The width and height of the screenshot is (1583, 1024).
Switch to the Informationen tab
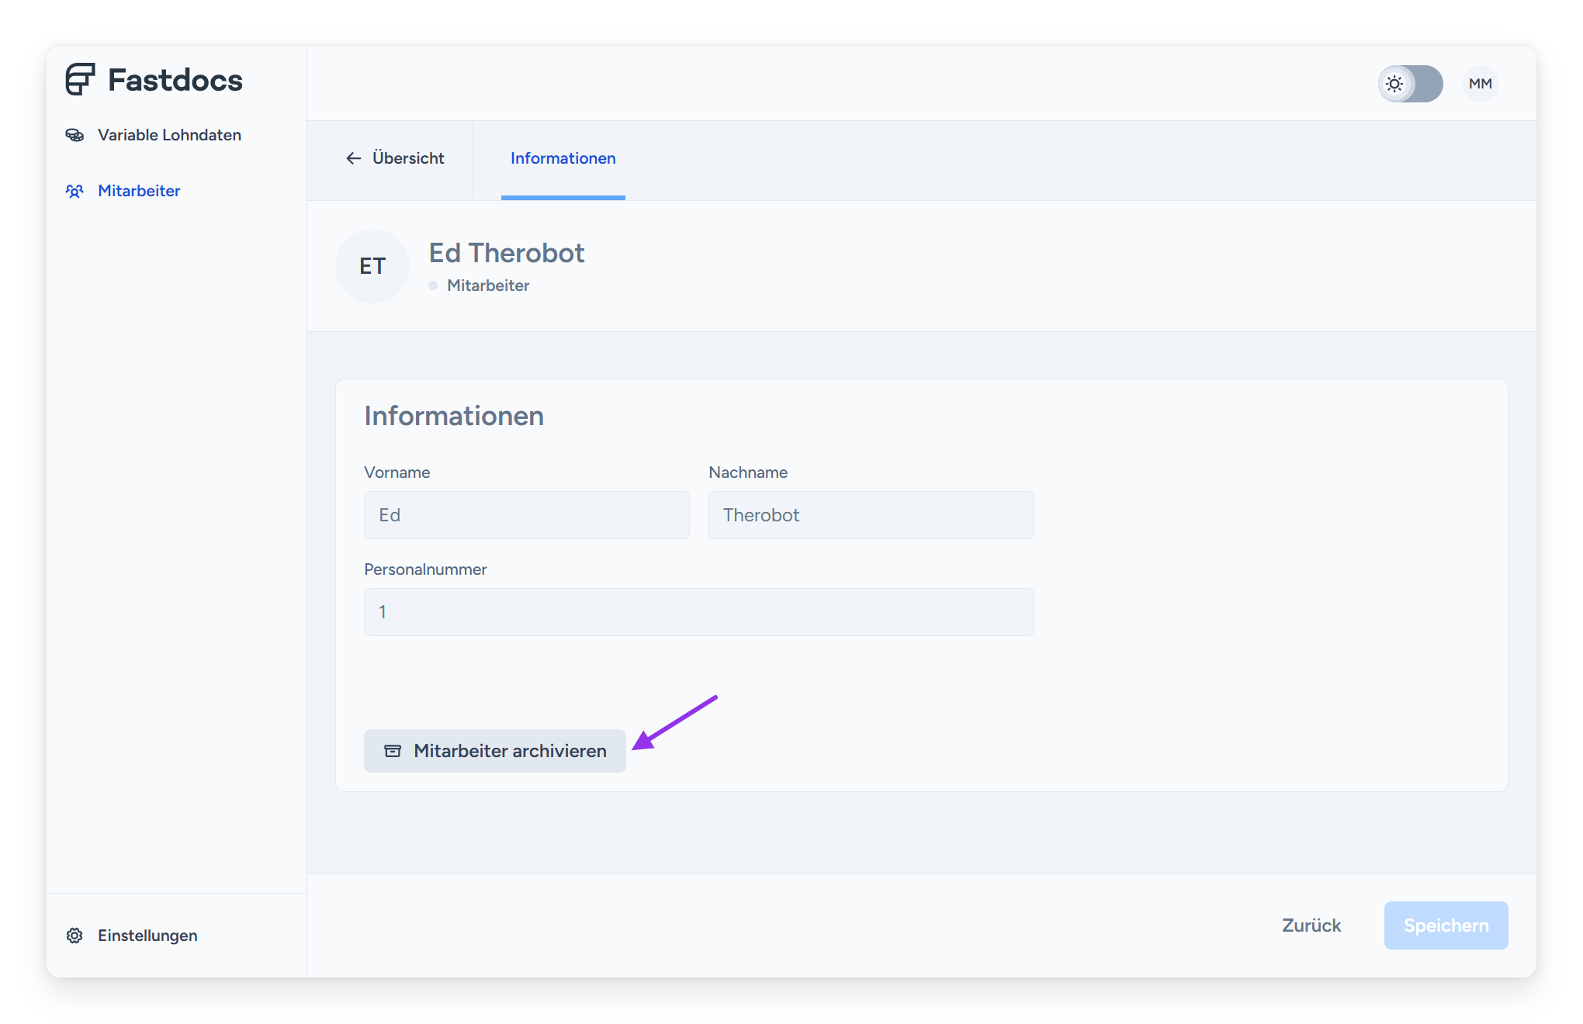coord(563,158)
